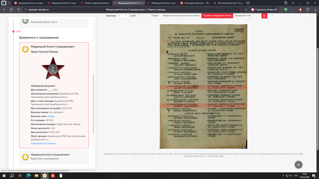Open Task View on taskbar

coord(20,176)
